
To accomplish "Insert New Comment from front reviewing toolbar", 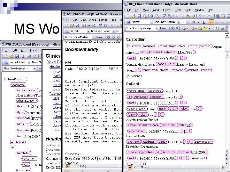I will (200, 28).
